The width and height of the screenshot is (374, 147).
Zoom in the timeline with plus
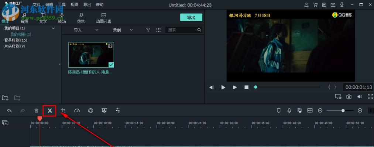pos(360,110)
